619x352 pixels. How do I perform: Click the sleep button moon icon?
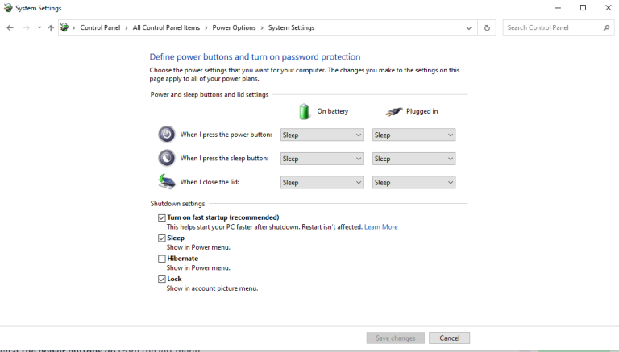[167, 158]
